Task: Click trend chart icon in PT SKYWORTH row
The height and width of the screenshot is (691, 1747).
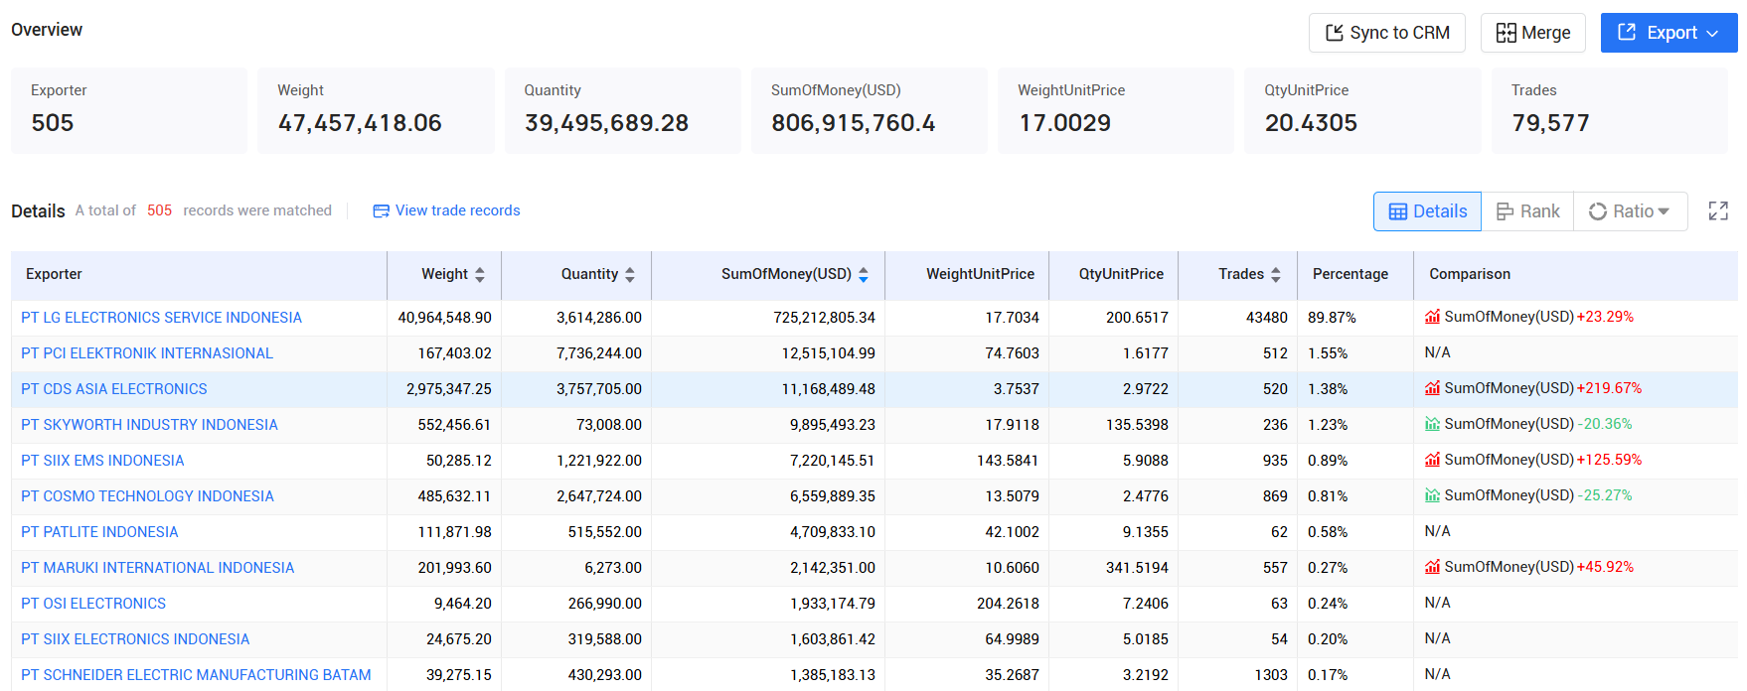Action: click(1432, 424)
